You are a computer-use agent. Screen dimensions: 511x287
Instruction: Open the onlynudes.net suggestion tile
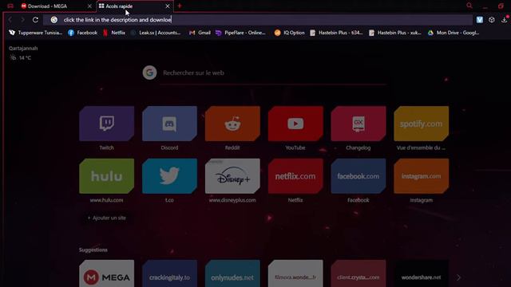click(x=232, y=273)
